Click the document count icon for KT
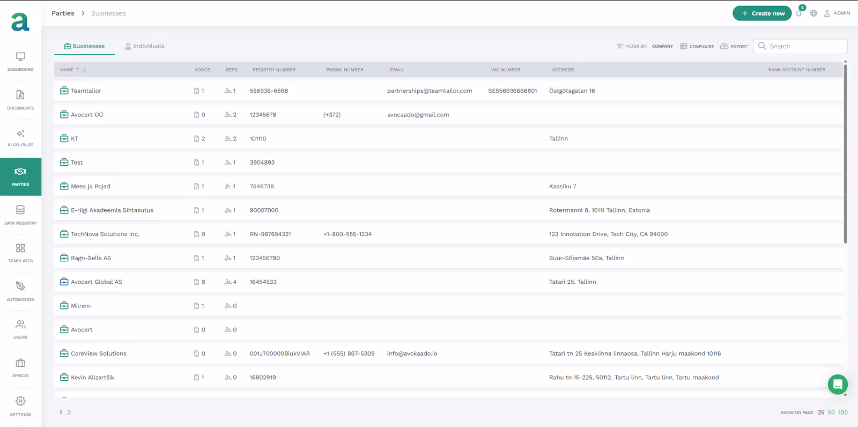 (196, 138)
